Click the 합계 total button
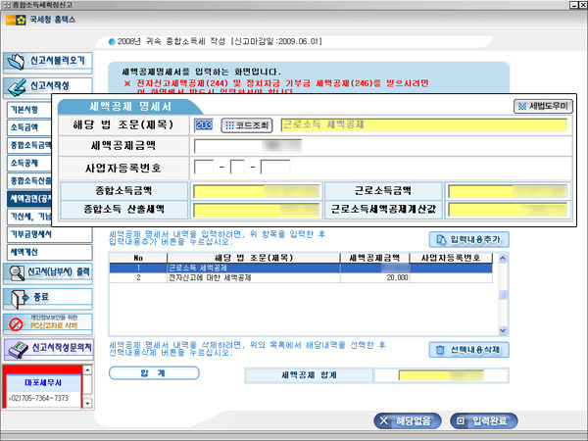The image size is (588, 441). 154,373
